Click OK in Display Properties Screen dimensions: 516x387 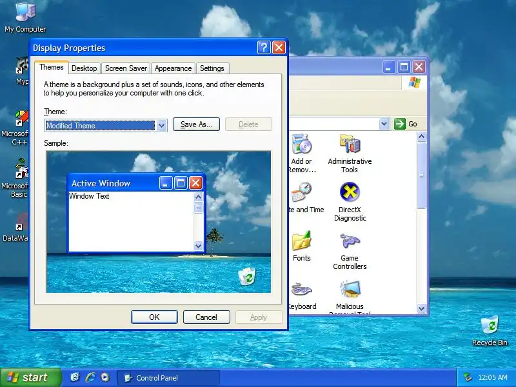click(x=154, y=317)
